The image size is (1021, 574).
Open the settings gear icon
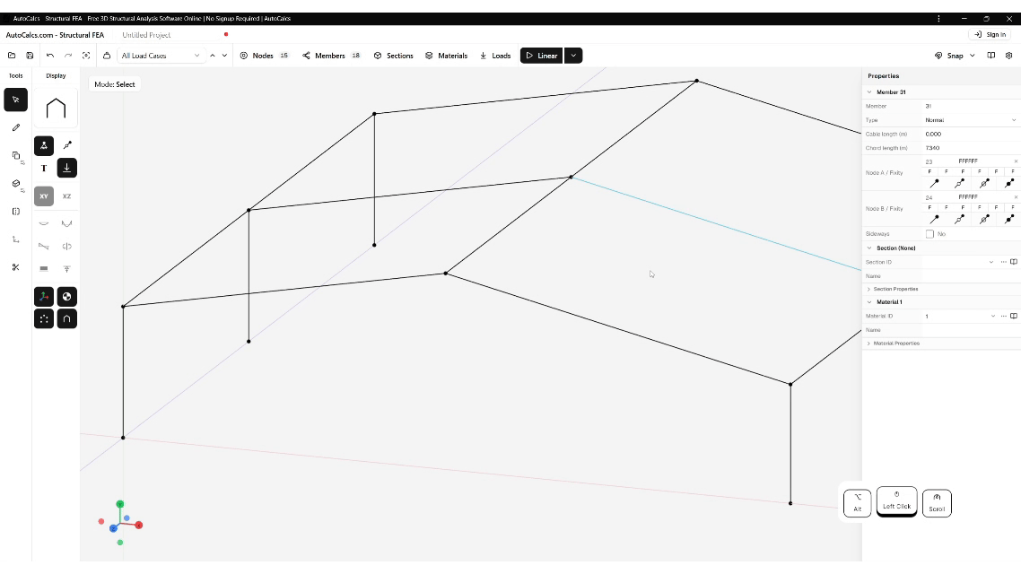pos(1009,56)
